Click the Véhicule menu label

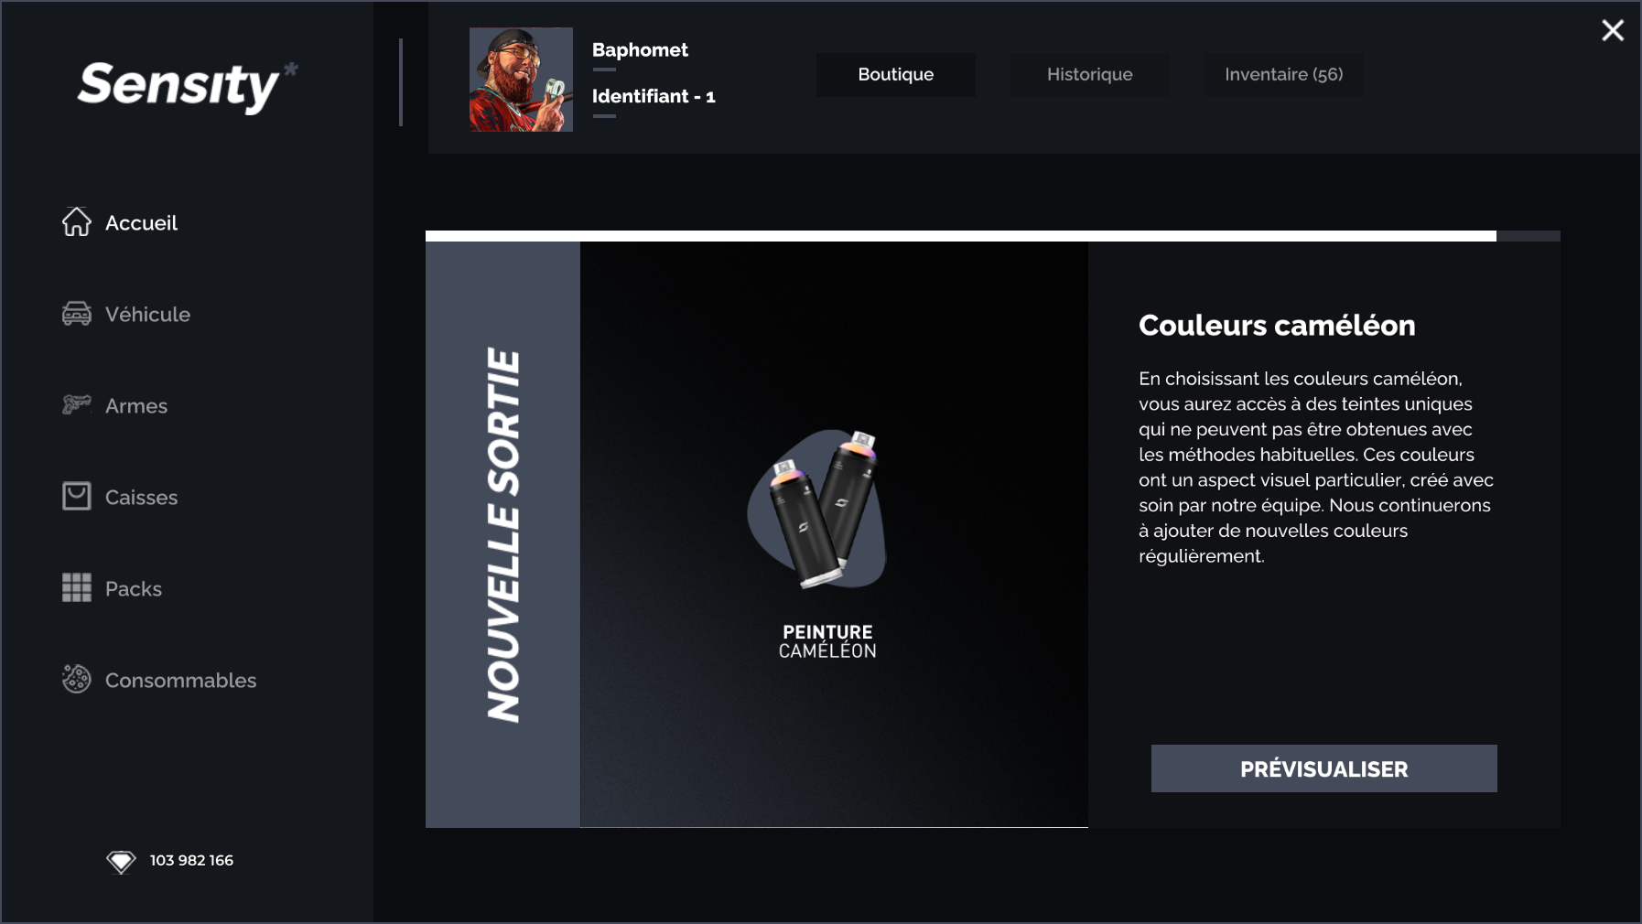(x=148, y=314)
